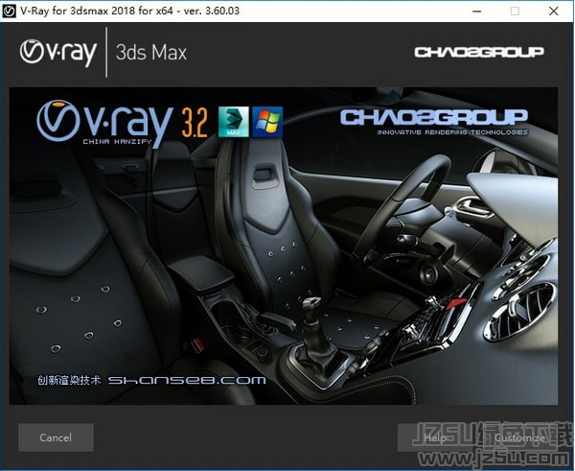Click the window title text
Screen dimensions: 575x471
pos(134,12)
